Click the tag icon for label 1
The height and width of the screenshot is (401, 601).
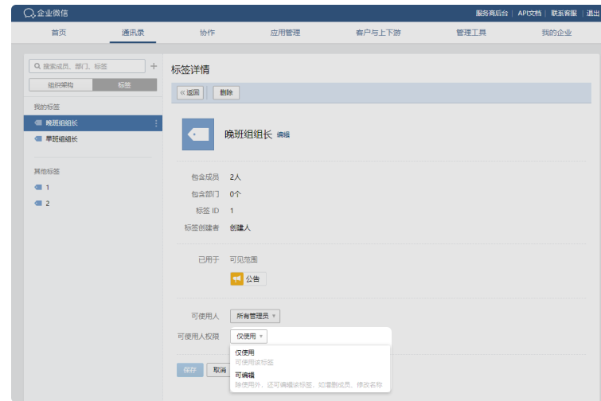37,188
